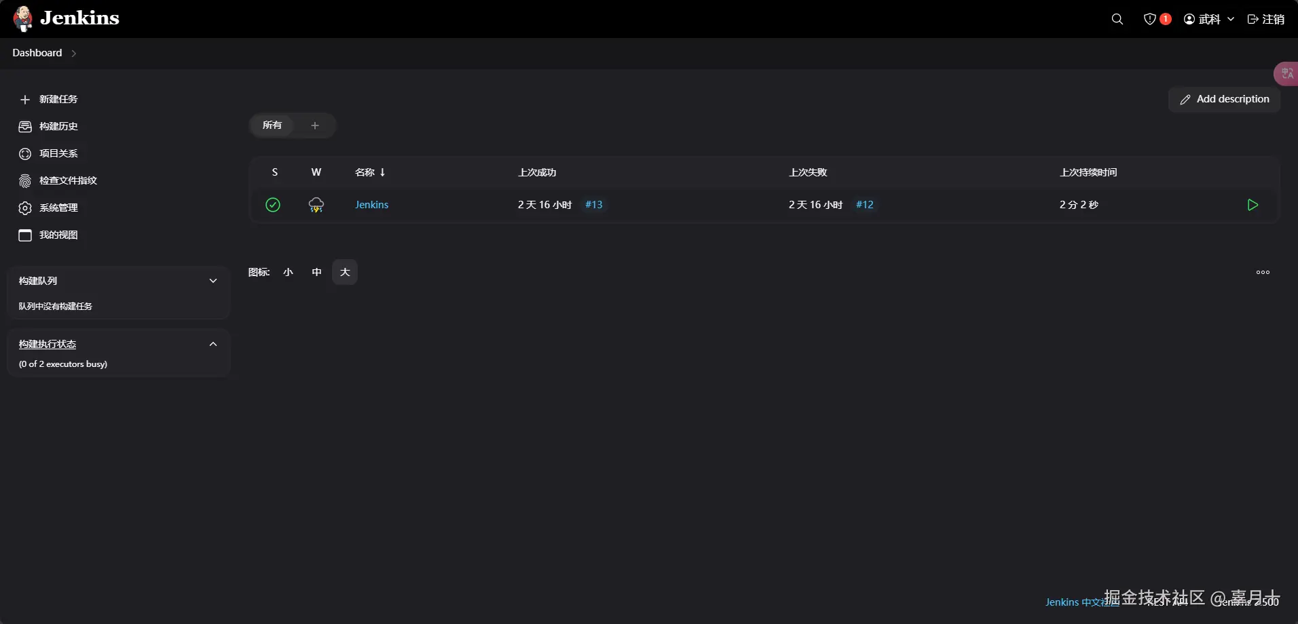This screenshot has height=624, width=1298.
Task: Open the 构建执行状态 link
Action: [x=48, y=344]
